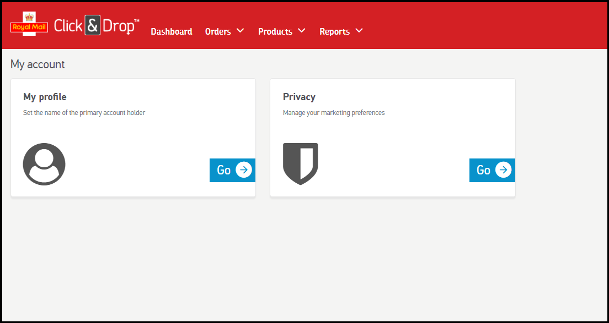The image size is (609, 323).
Task: Click the Click & Drop brand logo
Action: (x=97, y=25)
